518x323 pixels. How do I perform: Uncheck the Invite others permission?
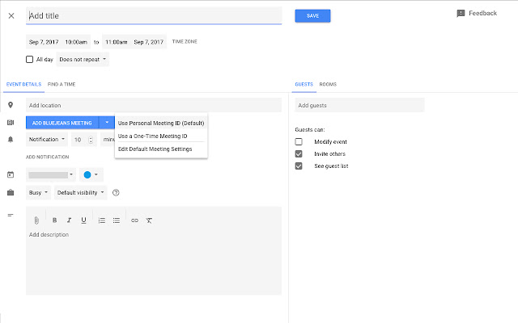[x=299, y=153]
